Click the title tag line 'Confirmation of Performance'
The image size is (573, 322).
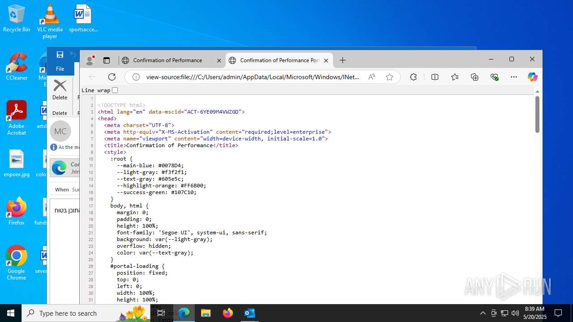pos(171,145)
